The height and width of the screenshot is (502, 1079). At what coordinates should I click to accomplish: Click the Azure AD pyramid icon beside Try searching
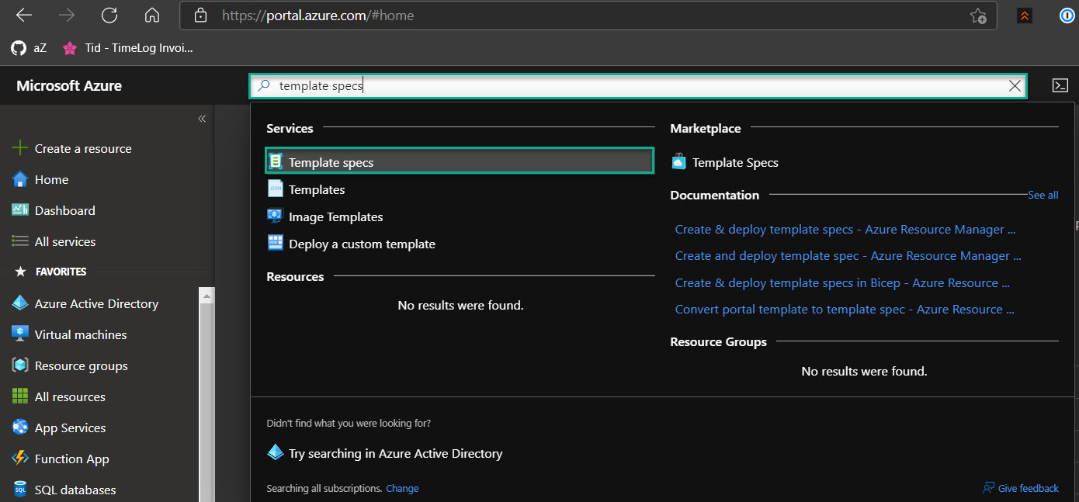[x=275, y=452]
